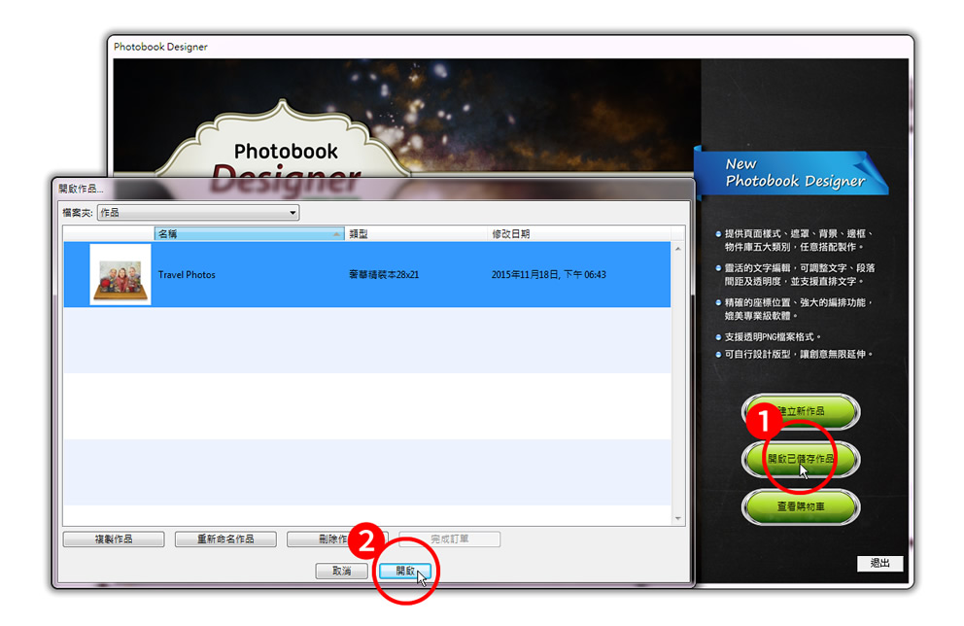Sort the list by the 名稱 column
Screen dimensions: 964x626
(248, 234)
